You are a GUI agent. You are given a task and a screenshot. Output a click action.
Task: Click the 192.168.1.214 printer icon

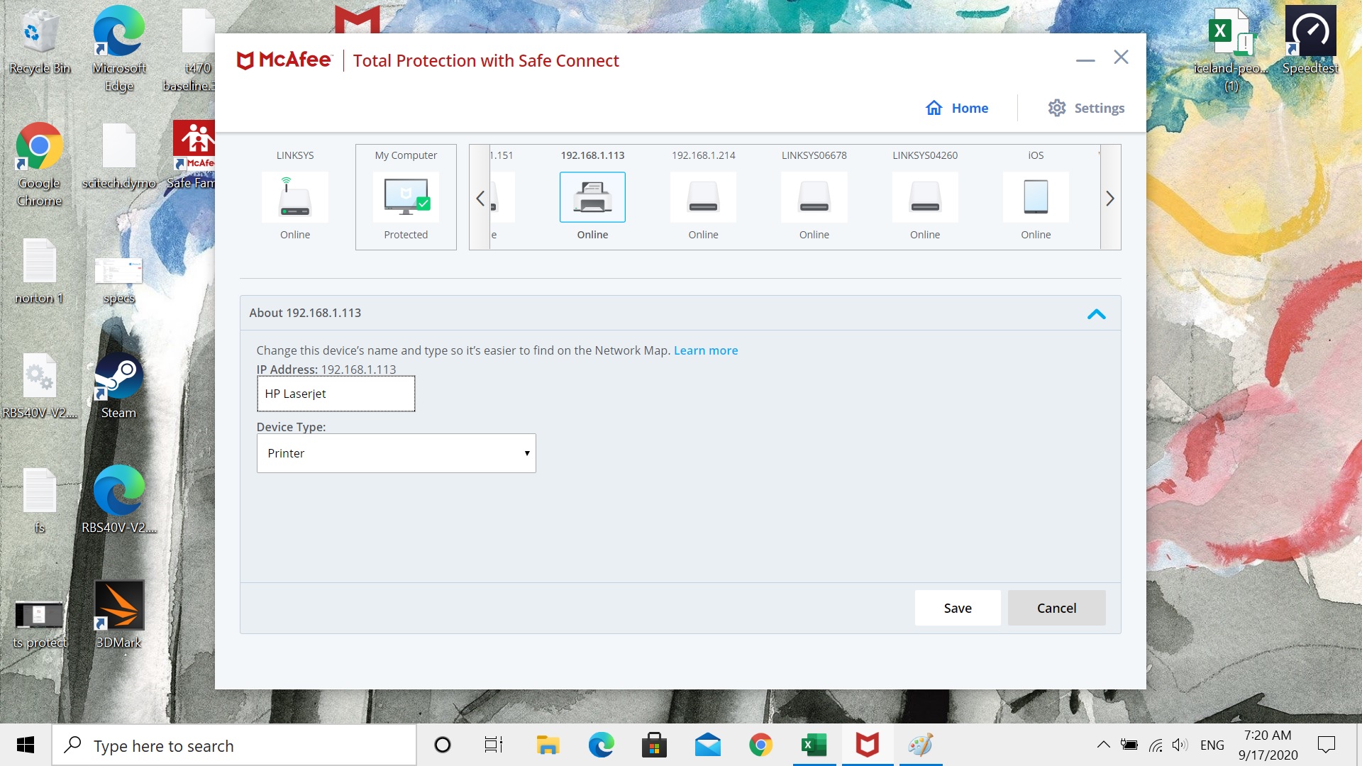702,196
